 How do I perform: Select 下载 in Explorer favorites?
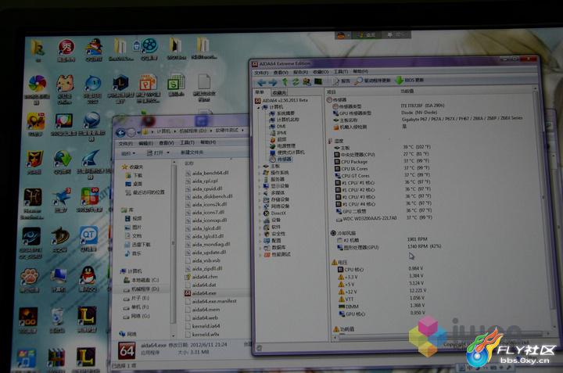click(134, 175)
